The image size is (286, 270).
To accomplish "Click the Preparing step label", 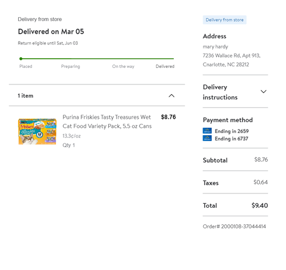I will click(x=70, y=66).
